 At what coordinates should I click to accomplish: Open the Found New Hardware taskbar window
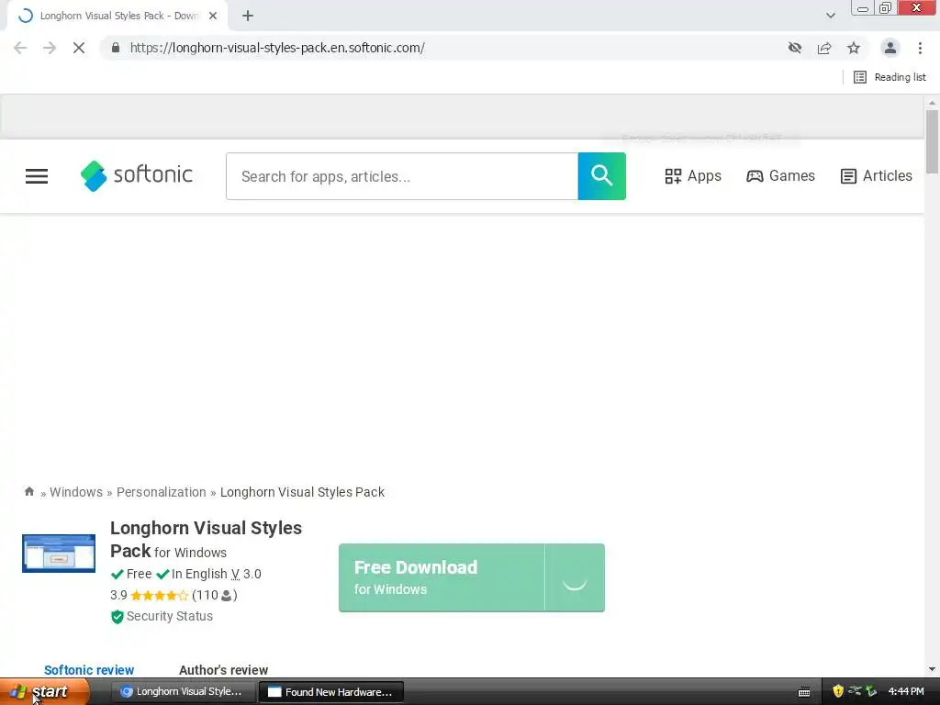331,692
